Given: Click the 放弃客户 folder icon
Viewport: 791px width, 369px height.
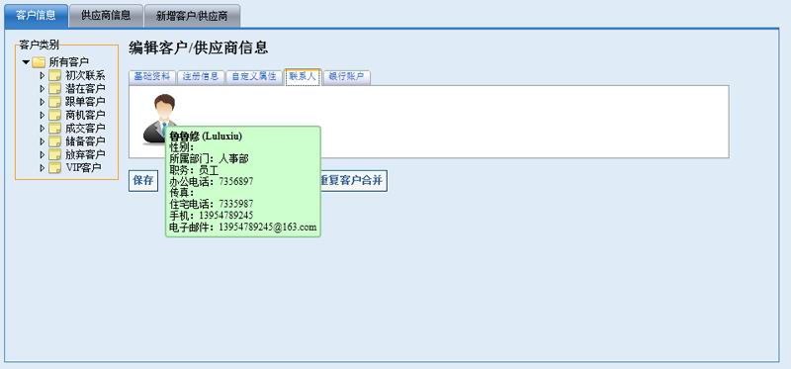Looking at the screenshot, I should 55,154.
